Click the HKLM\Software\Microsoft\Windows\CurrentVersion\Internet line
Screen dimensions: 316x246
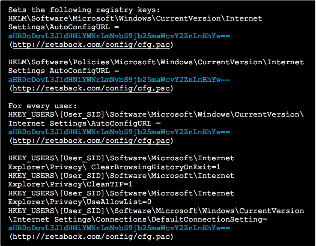pyautogui.click(x=135, y=18)
